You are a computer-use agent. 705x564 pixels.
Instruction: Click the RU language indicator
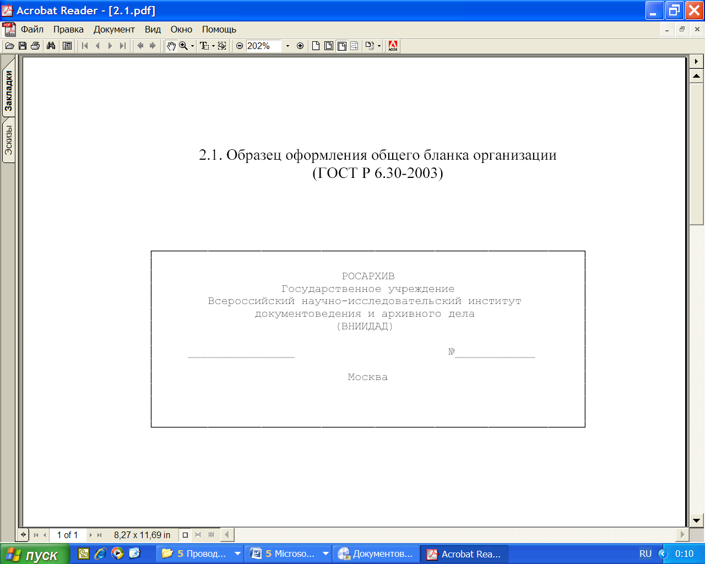[x=646, y=554]
